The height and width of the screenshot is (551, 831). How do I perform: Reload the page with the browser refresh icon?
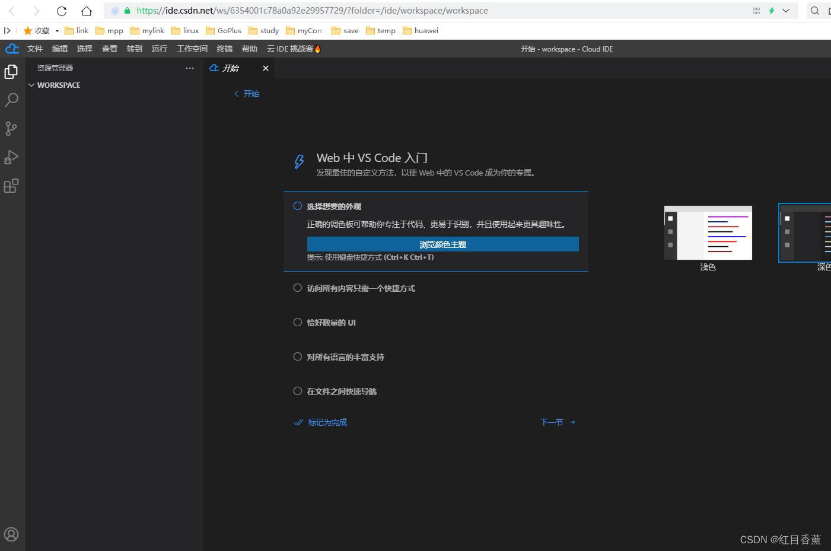(62, 11)
